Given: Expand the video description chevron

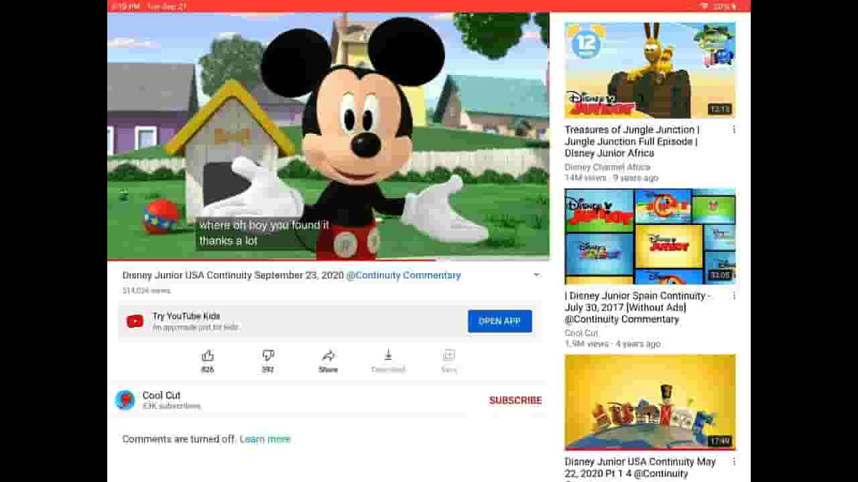Looking at the screenshot, I should (536, 275).
